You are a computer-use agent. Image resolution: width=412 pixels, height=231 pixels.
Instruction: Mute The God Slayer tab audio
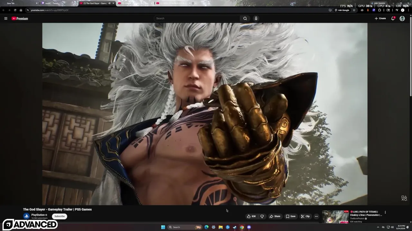click(x=109, y=3)
